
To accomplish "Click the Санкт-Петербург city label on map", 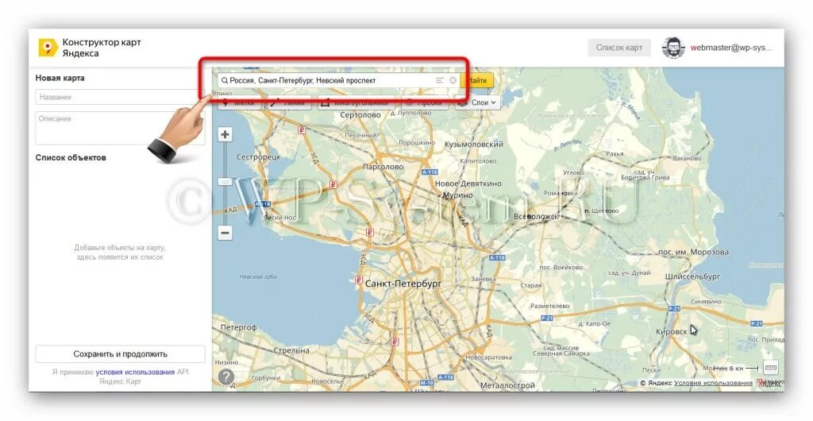I will [403, 284].
